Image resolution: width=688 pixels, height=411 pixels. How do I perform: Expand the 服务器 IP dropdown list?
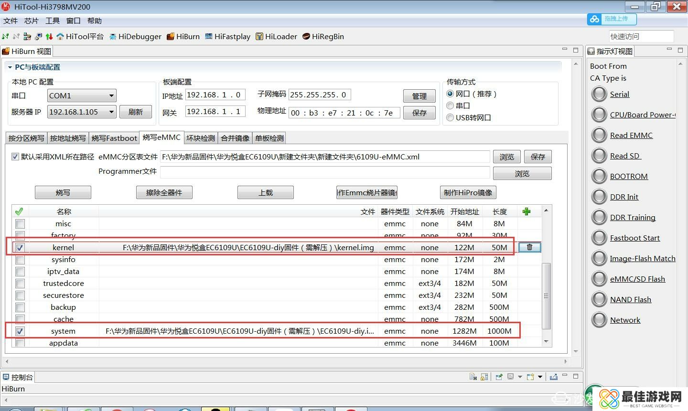point(111,112)
